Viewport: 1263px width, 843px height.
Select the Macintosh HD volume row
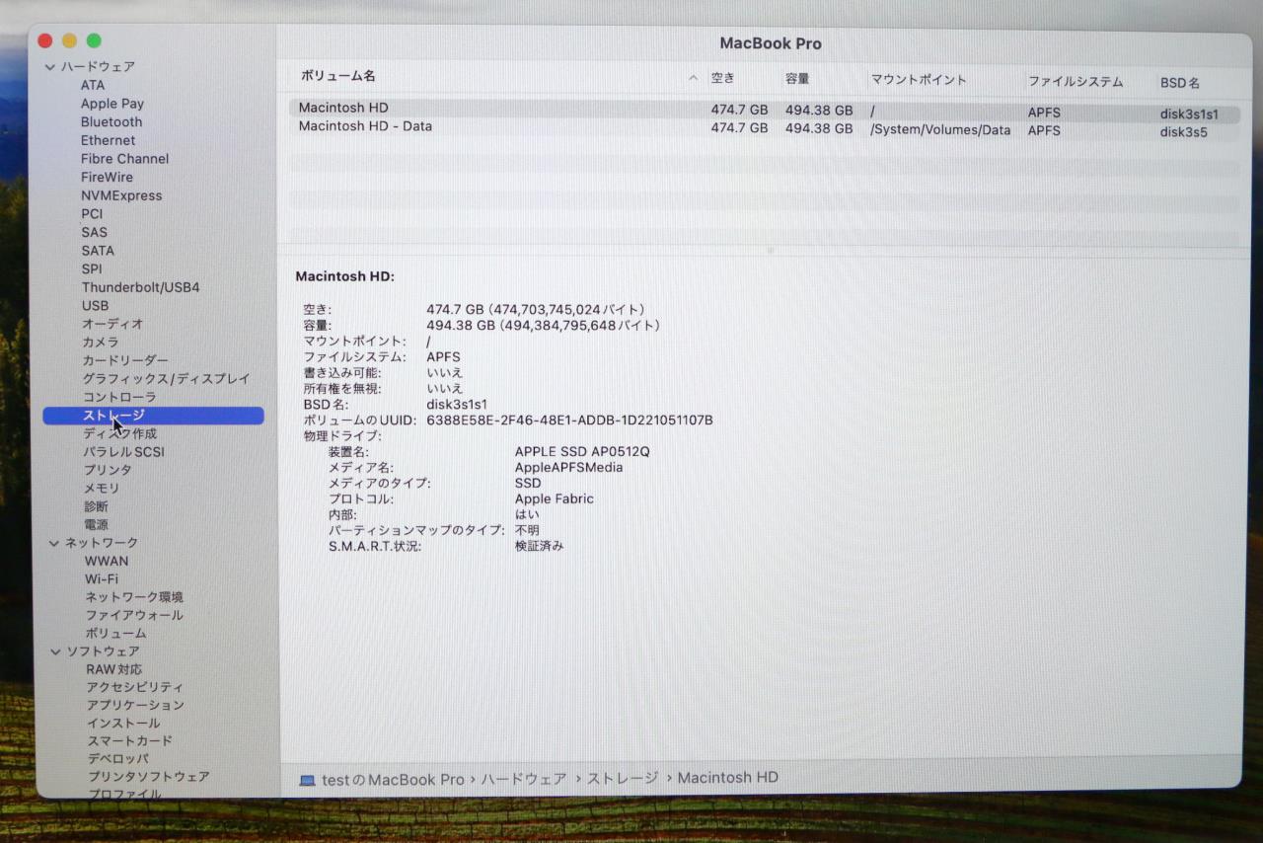[764, 110]
